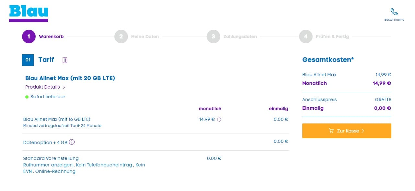Click the 'Sofort lieferbar' availability text

coord(48,97)
